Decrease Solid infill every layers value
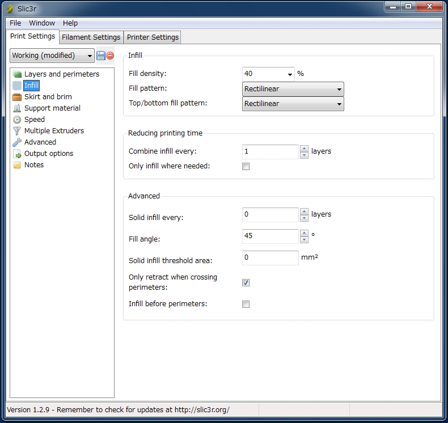Viewport: 448px width, 423px height. click(305, 218)
